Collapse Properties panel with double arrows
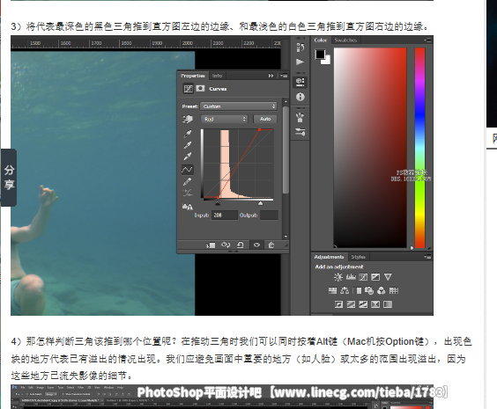This screenshot has width=497, height=409. pyautogui.click(x=271, y=76)
